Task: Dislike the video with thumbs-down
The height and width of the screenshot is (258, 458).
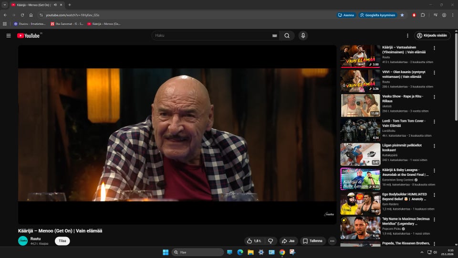Action: pyautogui.click(x=271, y=241)
